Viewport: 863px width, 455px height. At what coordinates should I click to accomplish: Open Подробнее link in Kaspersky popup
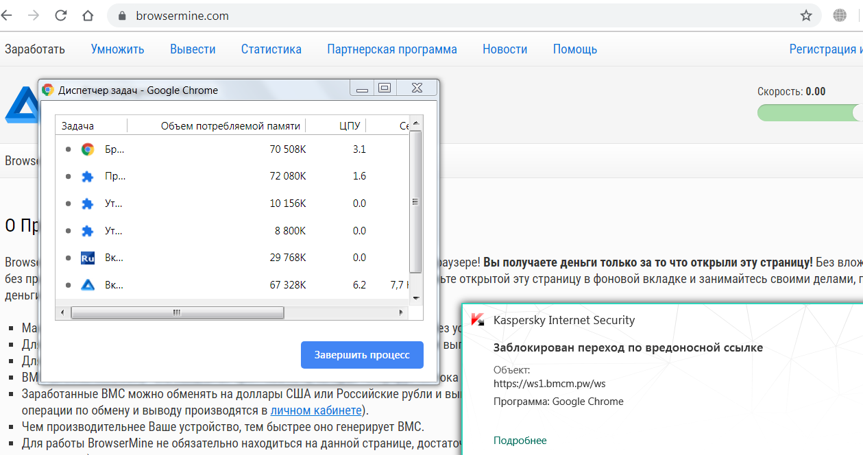tap(520, 441)
